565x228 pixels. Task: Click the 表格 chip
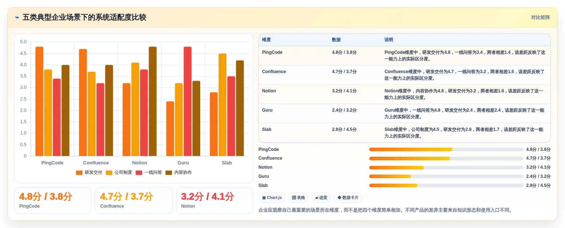(x=299, y=198)
